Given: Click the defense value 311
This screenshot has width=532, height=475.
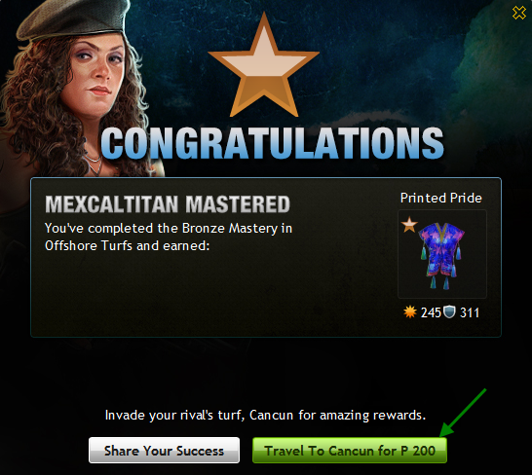Looking at the screenshot, I should [470, 312].
